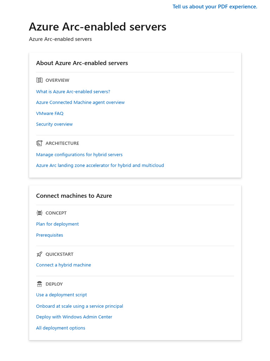Click the Quickstart rocket icon
This screenshot has width=270, height=361.
(39, 254)
